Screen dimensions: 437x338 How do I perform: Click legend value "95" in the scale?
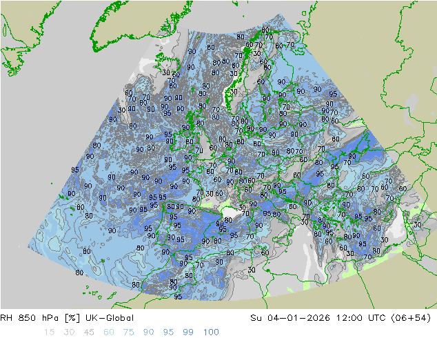click(x=168, y=332)
